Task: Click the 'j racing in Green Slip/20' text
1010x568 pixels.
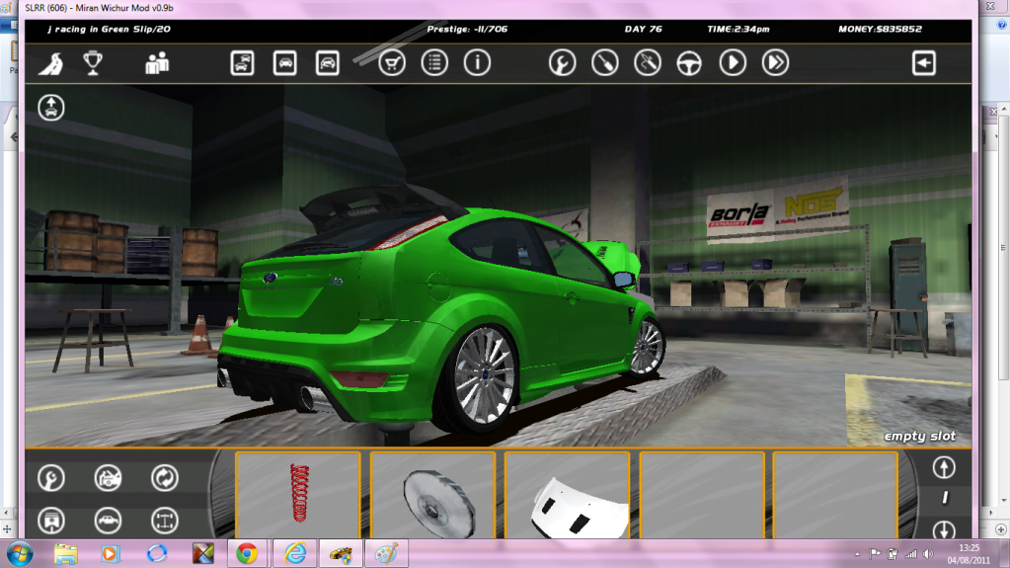Action: pyautogui.click(x=109, y=29)
